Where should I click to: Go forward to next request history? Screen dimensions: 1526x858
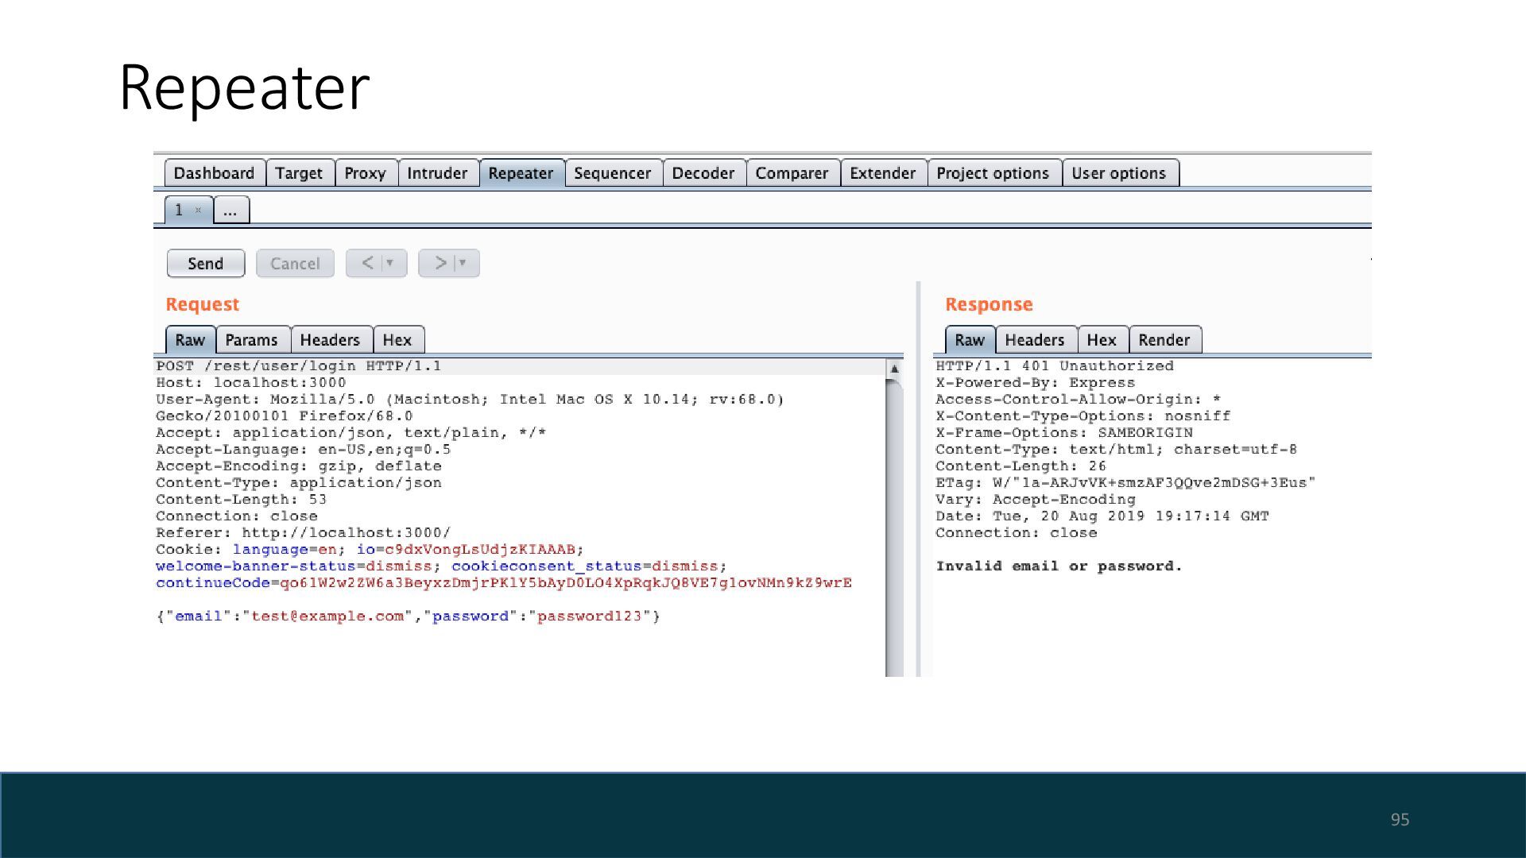(440, 263)
